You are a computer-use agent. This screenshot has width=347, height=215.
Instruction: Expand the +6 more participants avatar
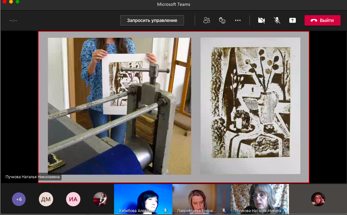(19, 199)
